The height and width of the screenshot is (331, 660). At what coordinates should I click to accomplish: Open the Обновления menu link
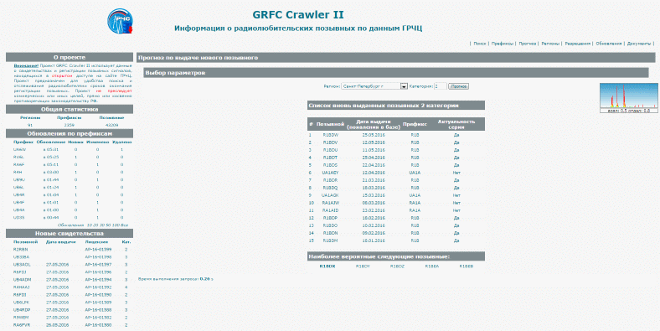point(609,44)
